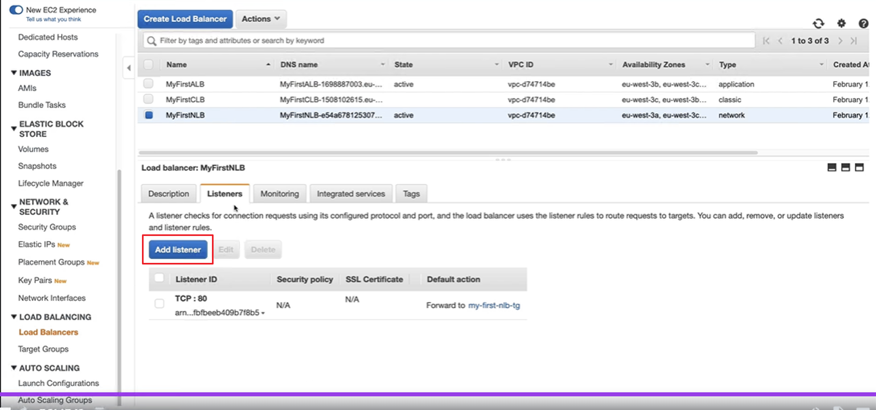The height and width of the screenshot is (410, 876).
Task: Select the Listeners tab
Action: coord(225,194)
